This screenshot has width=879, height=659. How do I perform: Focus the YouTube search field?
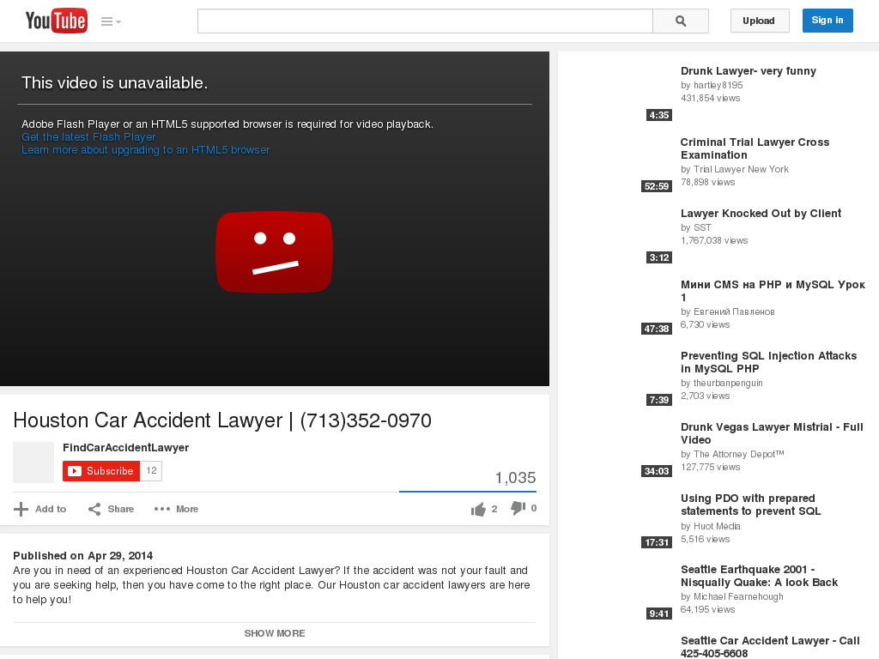click(x=425, y=21)
